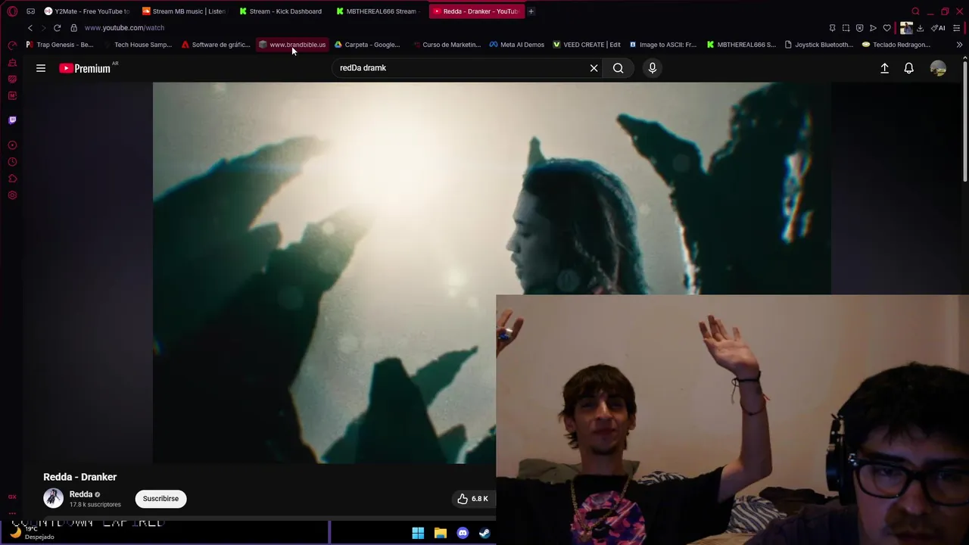Open the browser downloads icon
The image size is (969, 545).
click(920, 28)
